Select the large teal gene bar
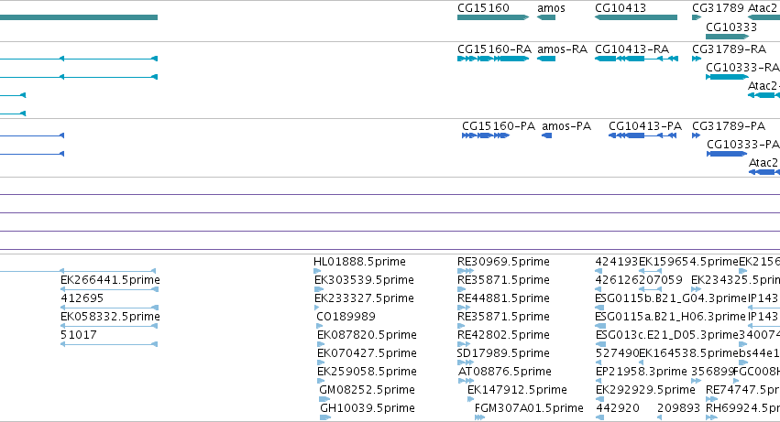 (x=79, y=17)
